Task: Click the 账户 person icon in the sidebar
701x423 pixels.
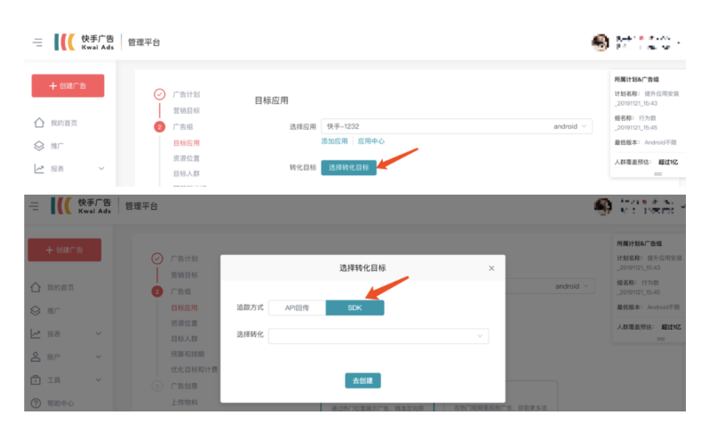Action: [x=36, y=356]
